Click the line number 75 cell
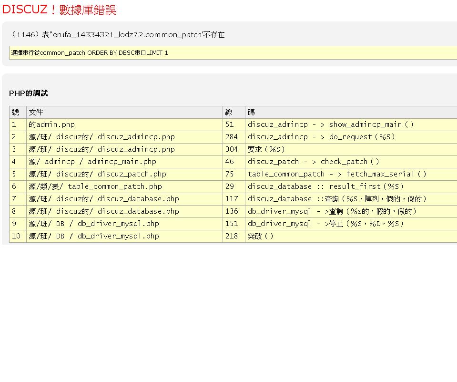The width and height of the screenshot is (457, 382). 234,174
